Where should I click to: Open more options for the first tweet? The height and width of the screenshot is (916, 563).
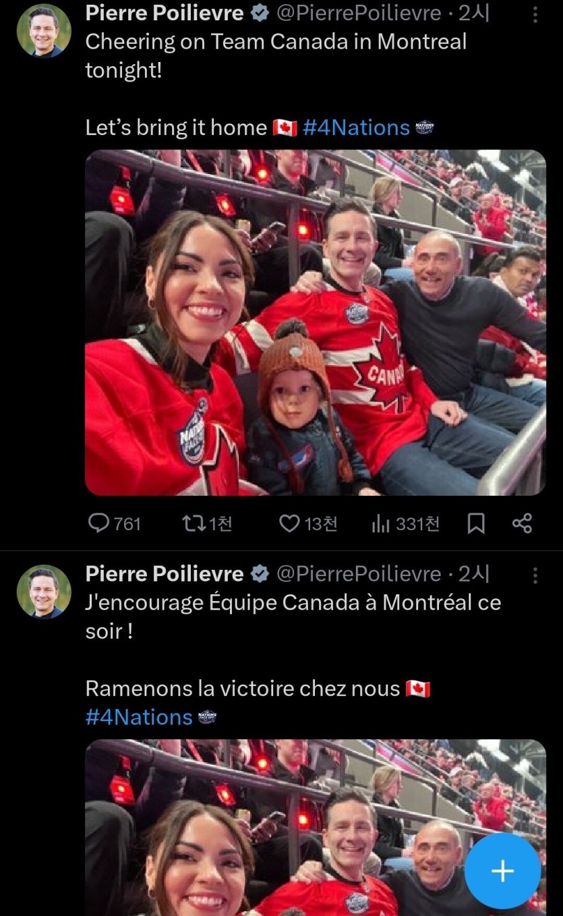click(535, 14)
